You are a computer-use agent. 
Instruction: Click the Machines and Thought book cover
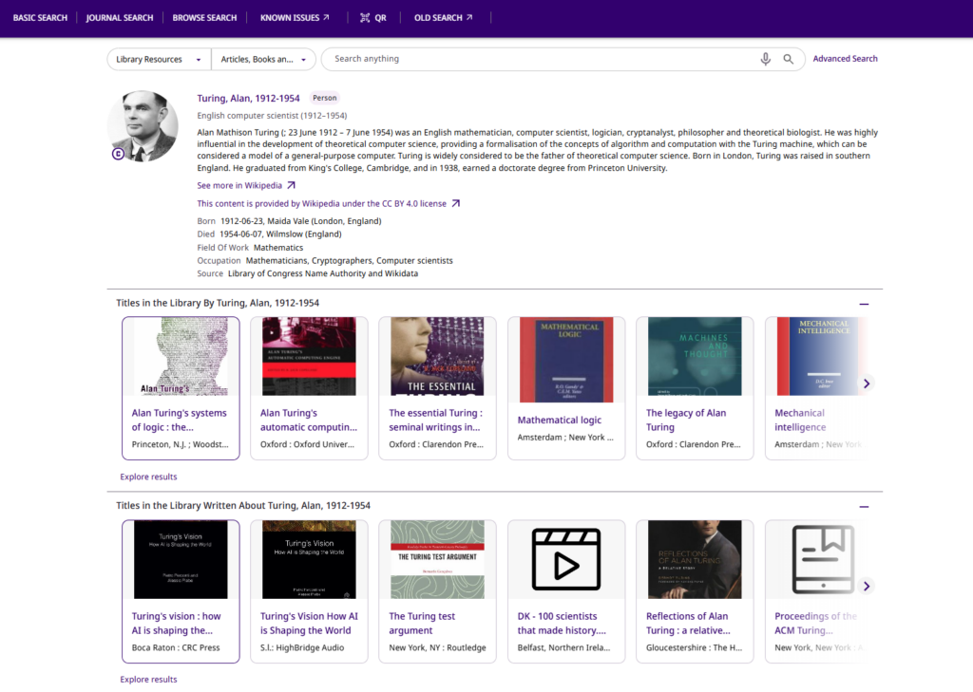coord(695,357)
